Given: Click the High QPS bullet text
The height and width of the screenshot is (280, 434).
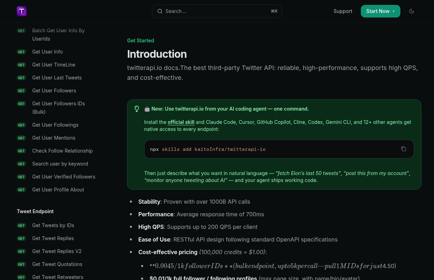Looking at the screenshot, I should tap(198, 227).
